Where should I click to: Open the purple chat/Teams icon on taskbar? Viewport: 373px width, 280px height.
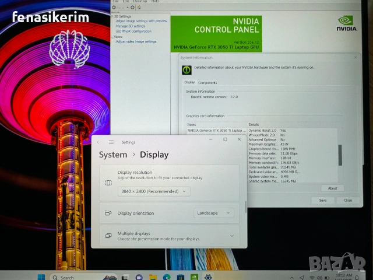(x=139, y=277)
